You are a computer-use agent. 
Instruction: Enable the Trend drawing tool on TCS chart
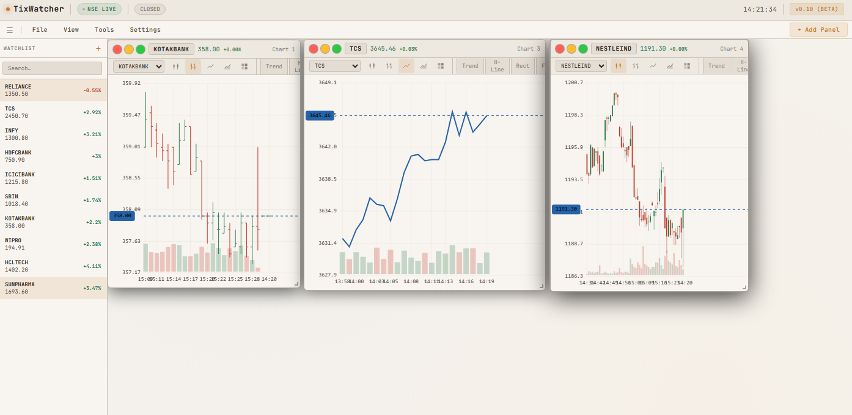click(469, 65)
